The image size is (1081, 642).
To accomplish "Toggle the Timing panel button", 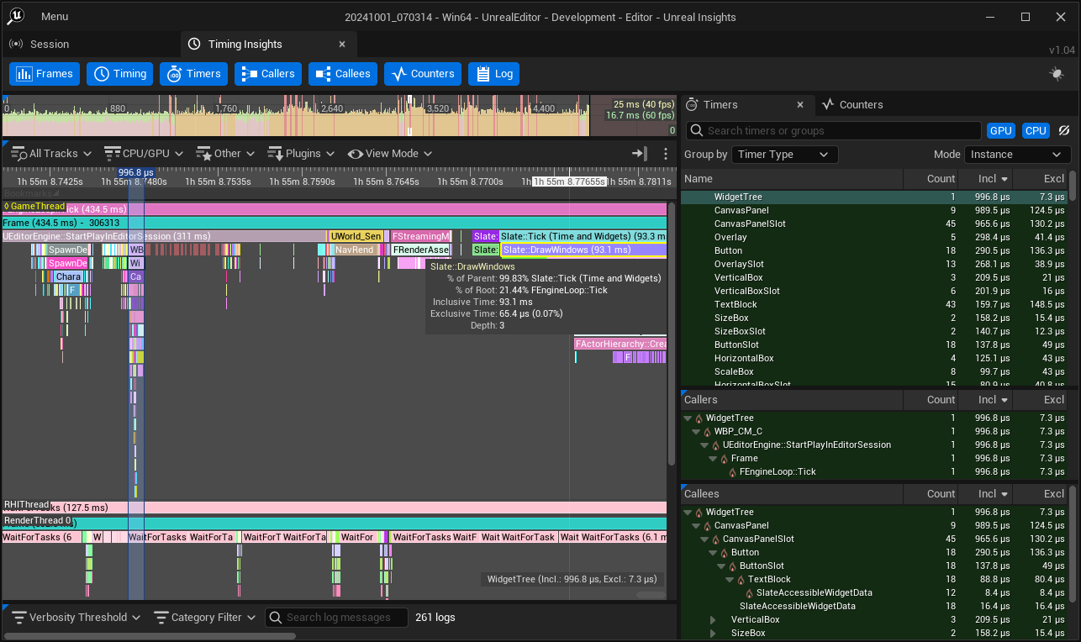I will [119, 74].
